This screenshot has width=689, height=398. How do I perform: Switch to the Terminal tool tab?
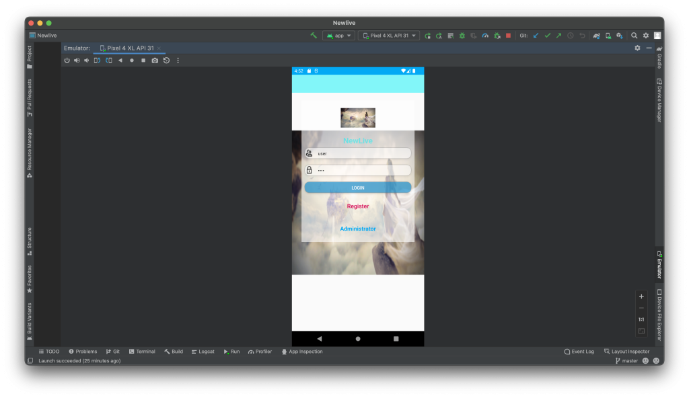(142, 352)
